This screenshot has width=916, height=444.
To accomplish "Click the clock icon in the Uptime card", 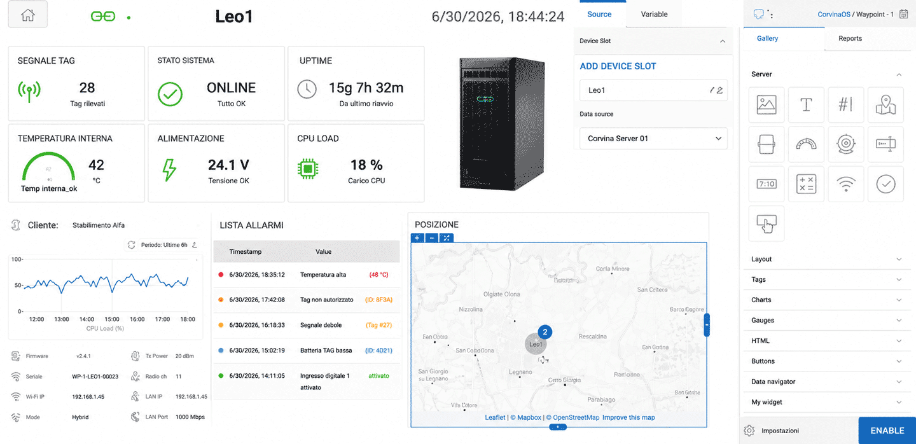I will coord(307,90).
